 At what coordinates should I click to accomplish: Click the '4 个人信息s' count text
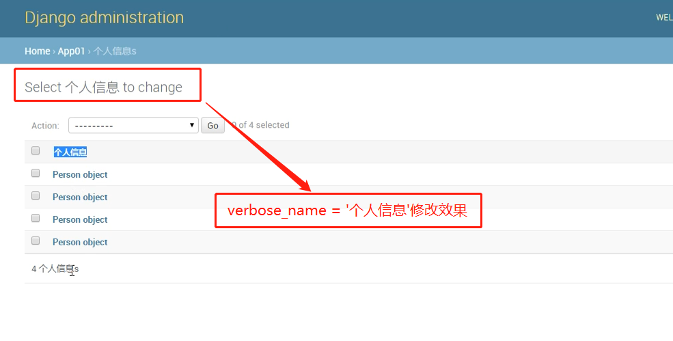click(x=55, y=269)
